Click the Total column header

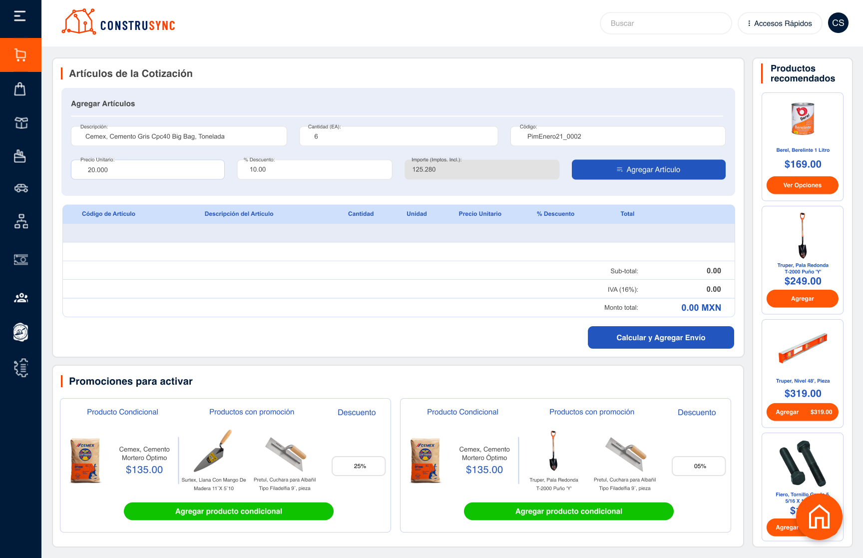coord(627,214)
